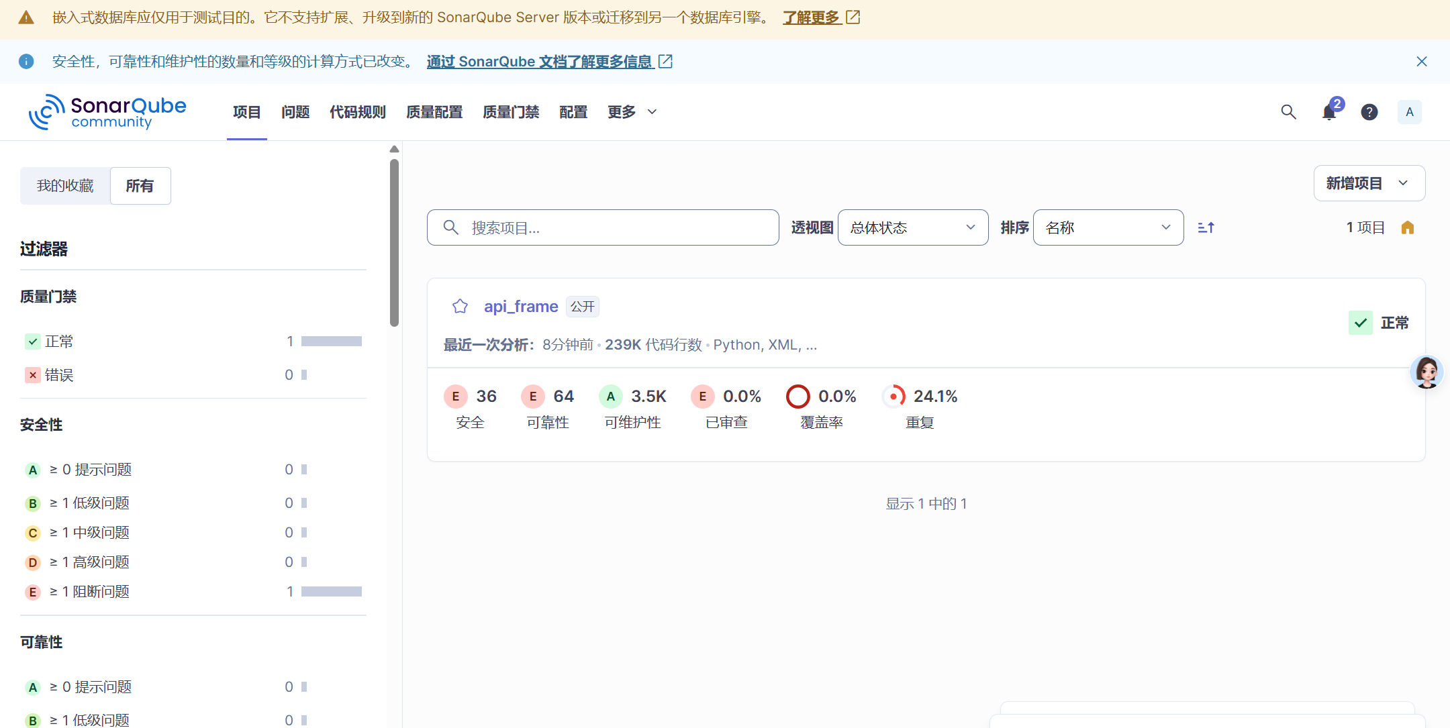Open the 名称 sort dropdown
This screenshot has height=728, width=1450.
click(1108, 227)
